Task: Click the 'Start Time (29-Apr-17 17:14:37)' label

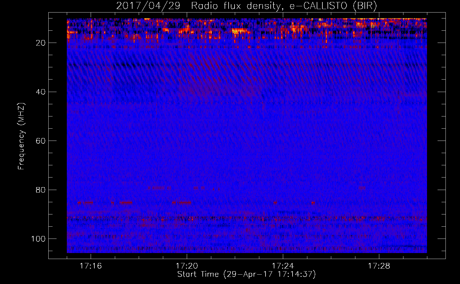Action: (246, 274)
